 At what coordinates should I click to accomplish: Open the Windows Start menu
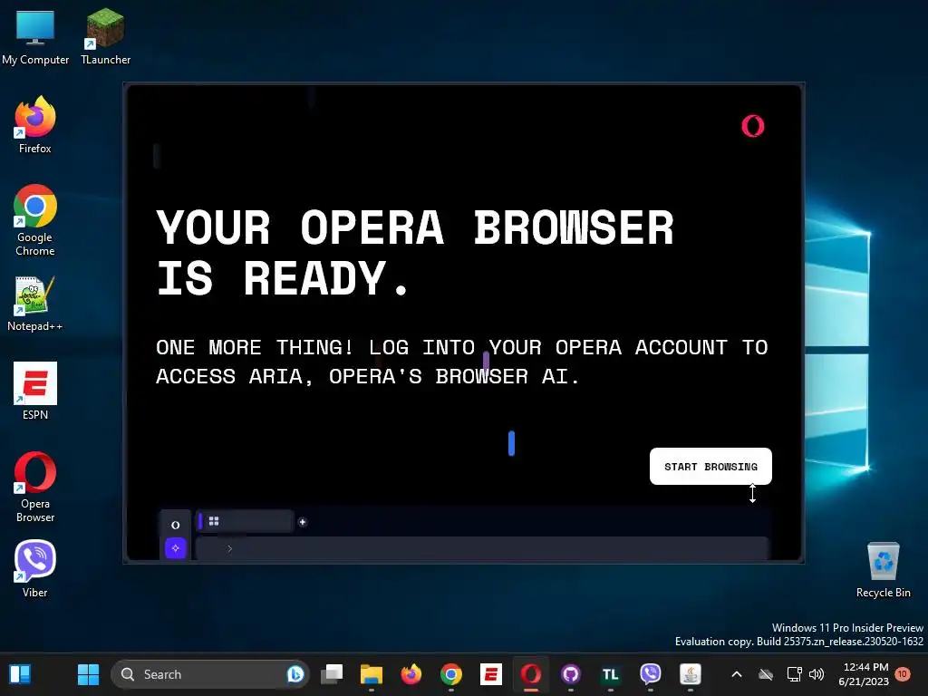coord(89,674)
